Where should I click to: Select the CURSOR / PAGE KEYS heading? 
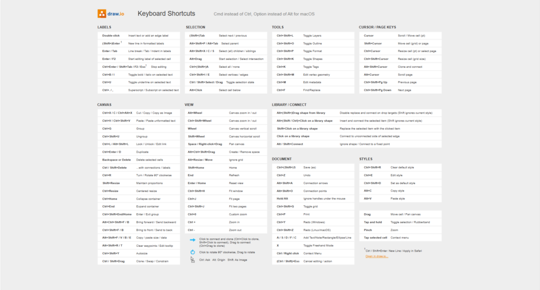click(x=377, y=27)
